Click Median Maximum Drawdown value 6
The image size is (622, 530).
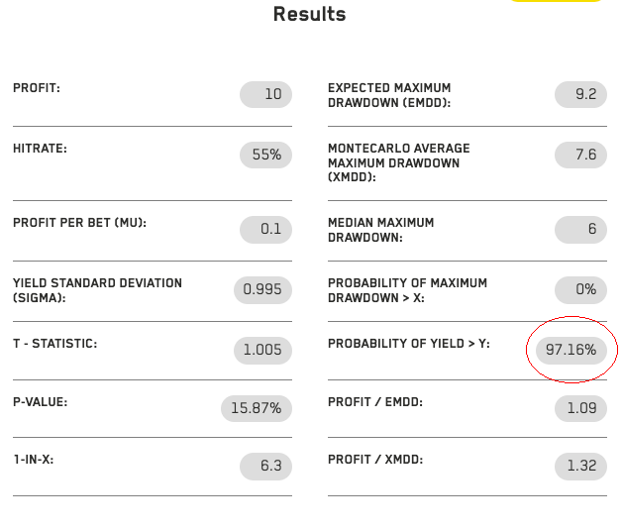point(580,229)
